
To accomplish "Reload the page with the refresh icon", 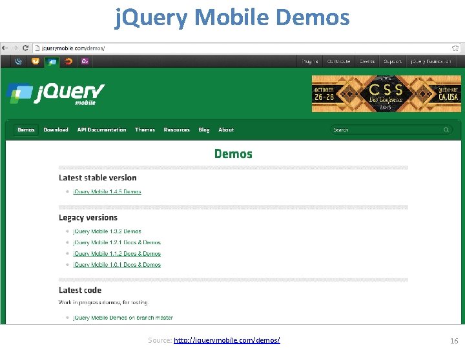I will 25,48.
